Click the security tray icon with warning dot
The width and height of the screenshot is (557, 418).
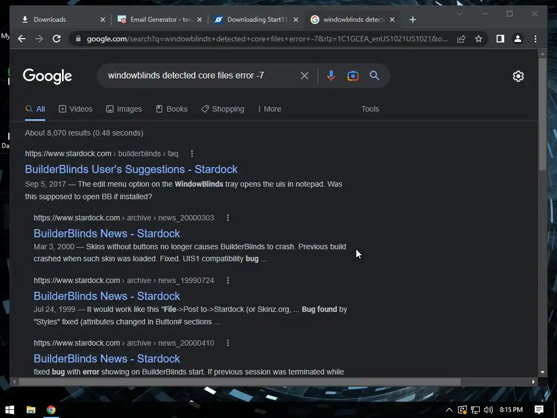[462, 410]
